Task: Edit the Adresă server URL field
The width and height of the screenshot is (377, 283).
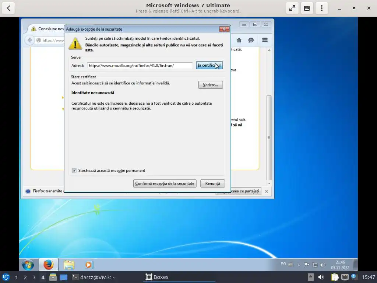Action: tap(140, 66)
